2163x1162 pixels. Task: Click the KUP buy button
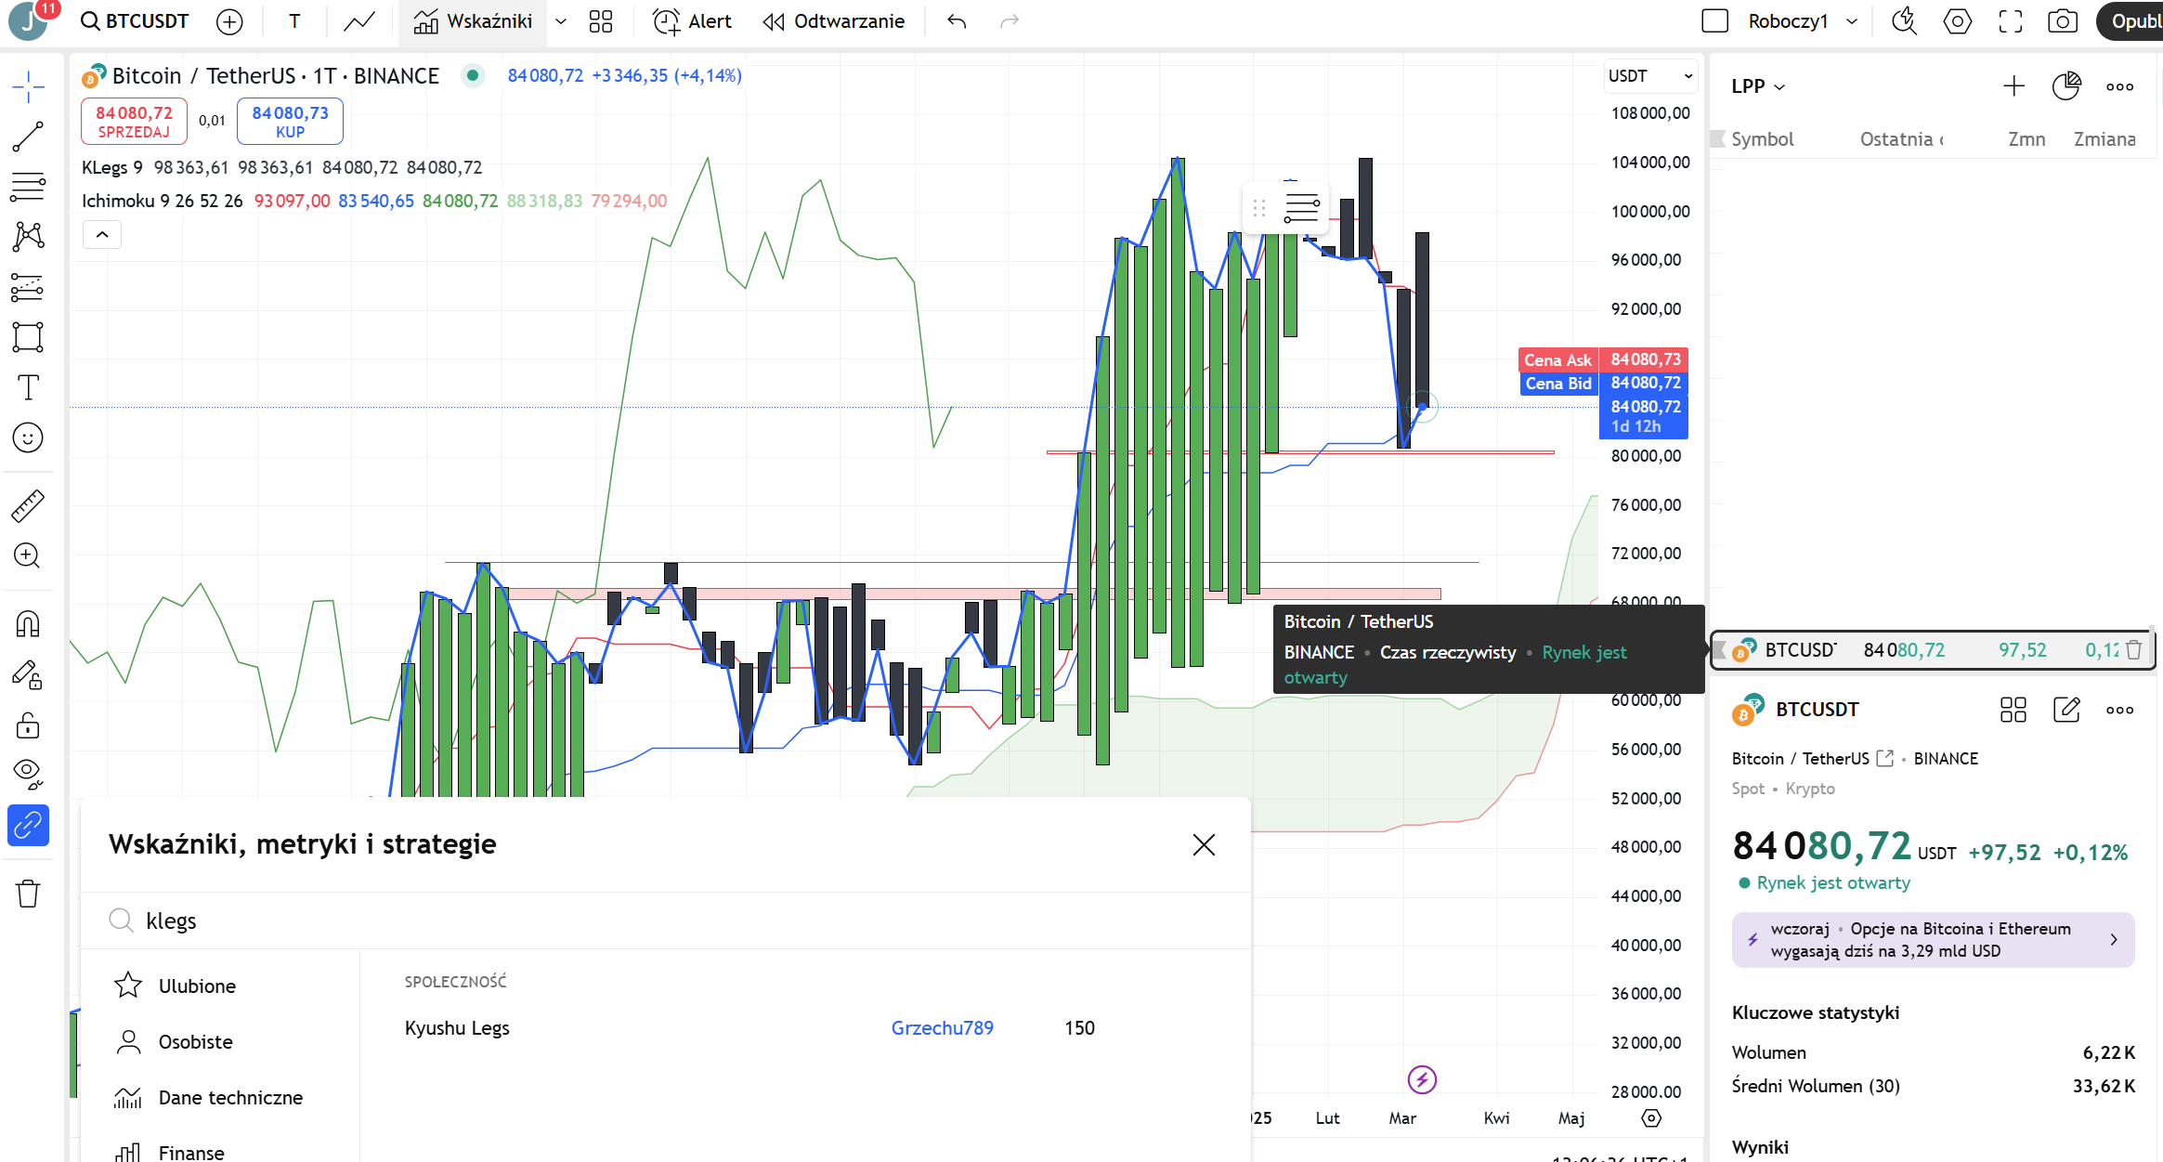tap(290, 122)
